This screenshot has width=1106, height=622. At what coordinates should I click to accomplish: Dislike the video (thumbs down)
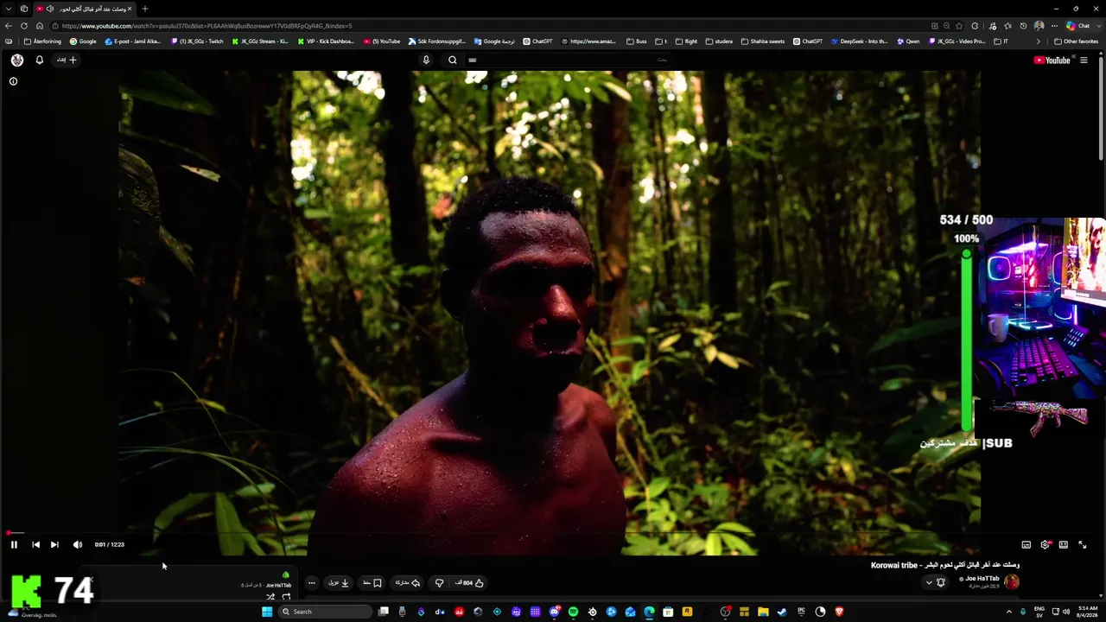coord(439,583)
